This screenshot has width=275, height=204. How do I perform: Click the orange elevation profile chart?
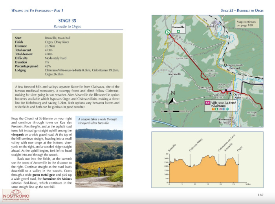(203, 169)
